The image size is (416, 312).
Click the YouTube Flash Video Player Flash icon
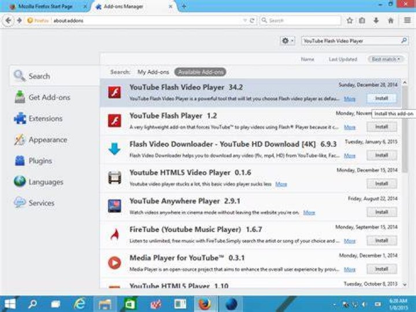(x=114, y=92)
